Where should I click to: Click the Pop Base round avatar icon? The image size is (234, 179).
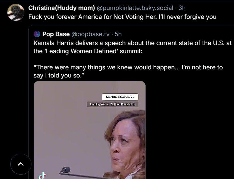[37, 34]
